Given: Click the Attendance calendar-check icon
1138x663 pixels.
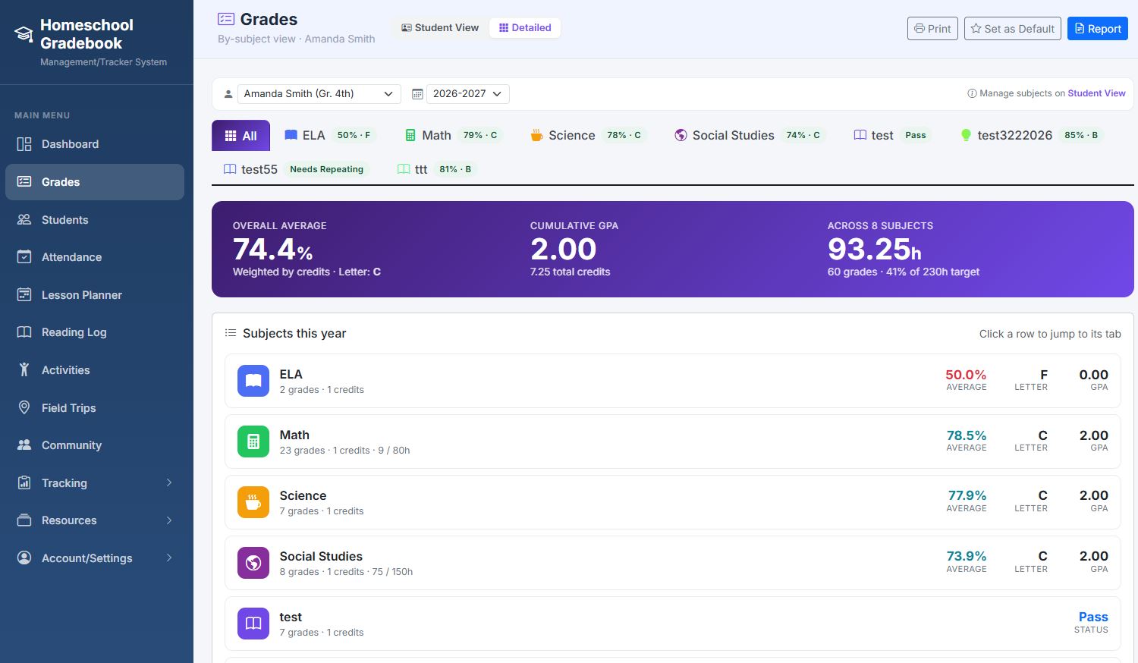Looking at the screenshot, I should [x=24, y=257].
